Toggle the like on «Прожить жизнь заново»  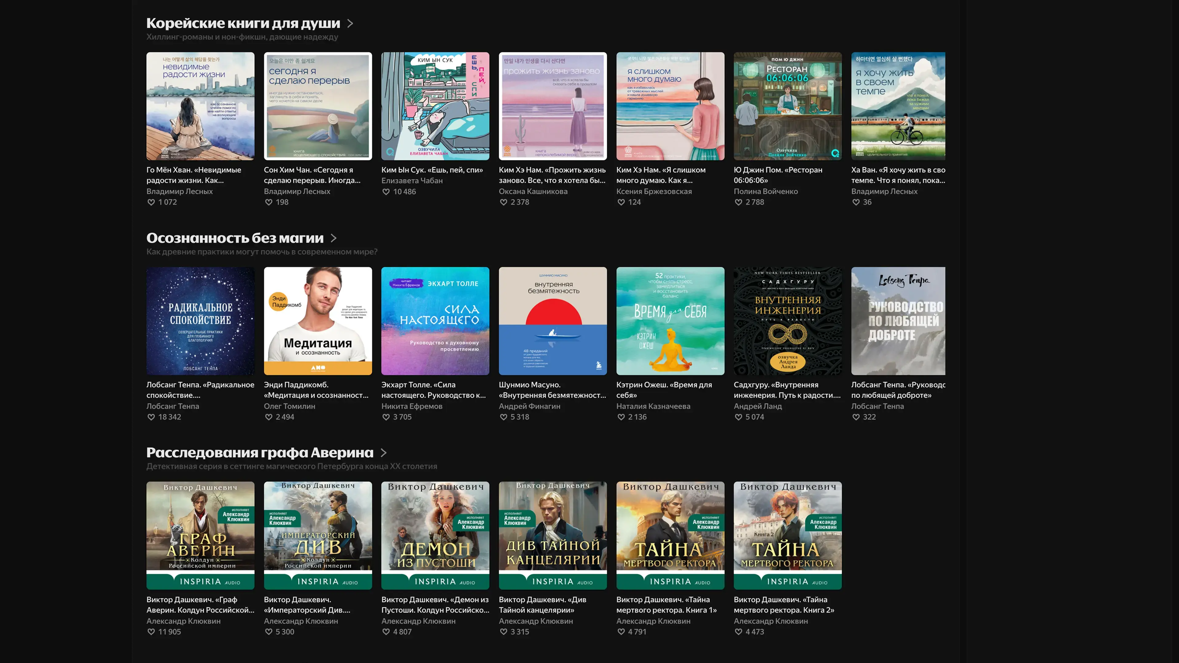(x=504, y=202)
